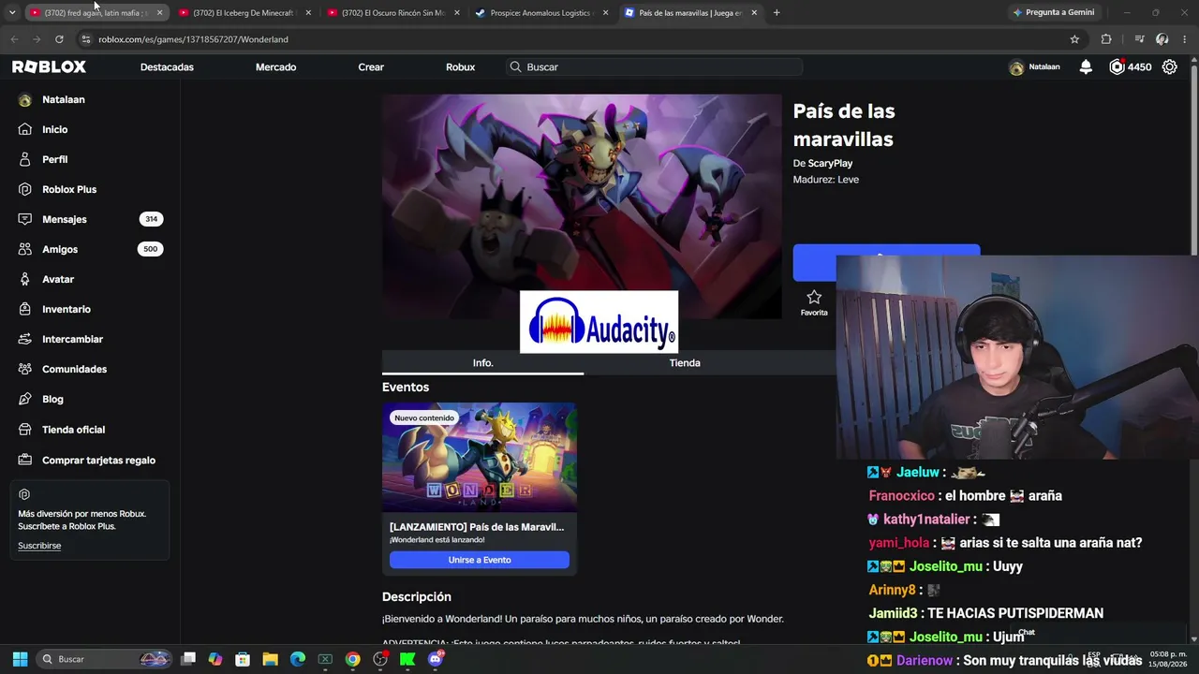Click the Tienda oficial icon in the sidebar
This screenshot has height=674, width=1199.
pos(25,430)
